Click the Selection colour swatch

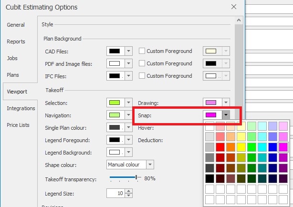coord(114,103)
